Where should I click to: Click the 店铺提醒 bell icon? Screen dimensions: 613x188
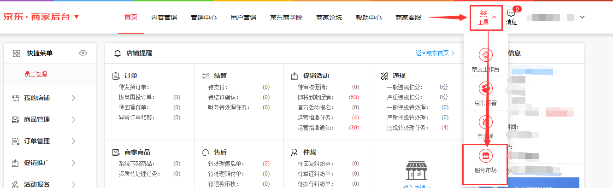(x=118, y=53)
